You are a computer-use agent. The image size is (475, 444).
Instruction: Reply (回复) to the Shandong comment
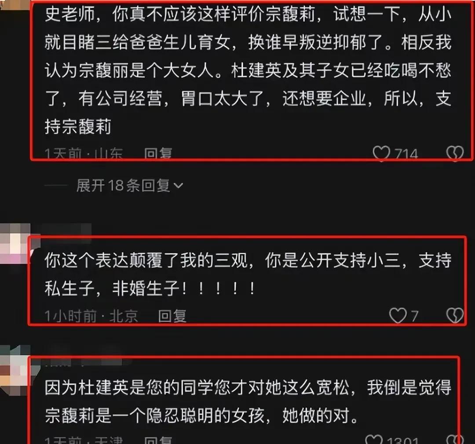[158, 153]
